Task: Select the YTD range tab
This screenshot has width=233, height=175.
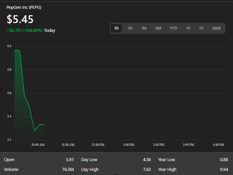Action: click(174, 28)
